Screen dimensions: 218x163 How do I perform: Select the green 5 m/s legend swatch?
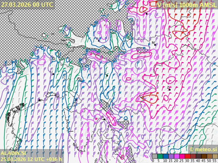(160, 156)
